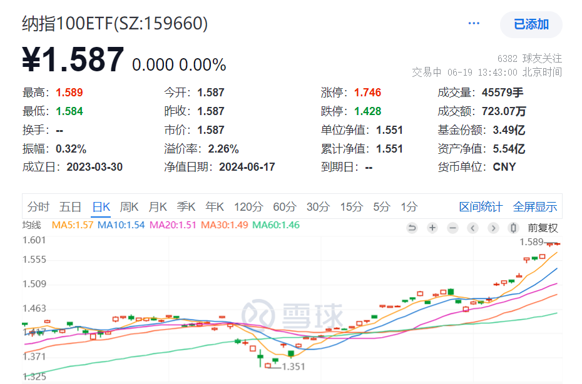Switch to the 1分 chart tab
582x384 pixels.
coord(409,206)
